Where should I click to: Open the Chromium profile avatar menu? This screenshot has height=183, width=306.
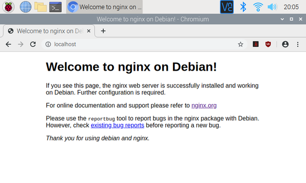pos(285,44)
